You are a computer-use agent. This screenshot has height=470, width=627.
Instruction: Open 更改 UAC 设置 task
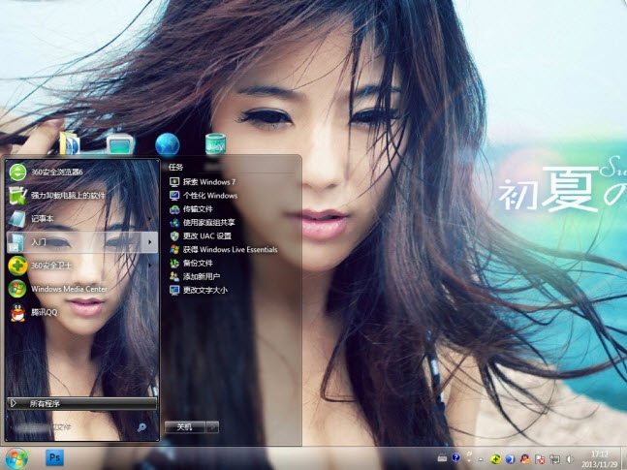pos(201,236)
